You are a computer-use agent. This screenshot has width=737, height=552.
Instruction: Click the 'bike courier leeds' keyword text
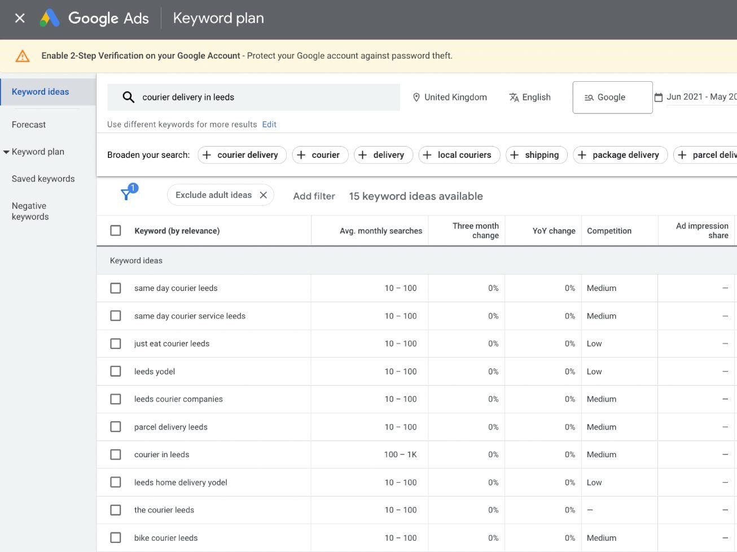click(x=166, y=538)
